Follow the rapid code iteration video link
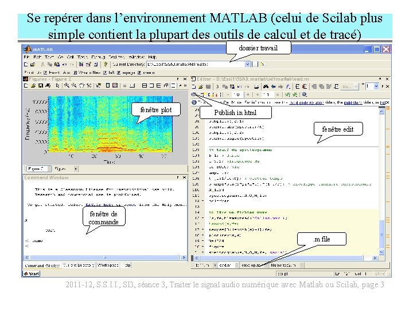 (306, 102)
